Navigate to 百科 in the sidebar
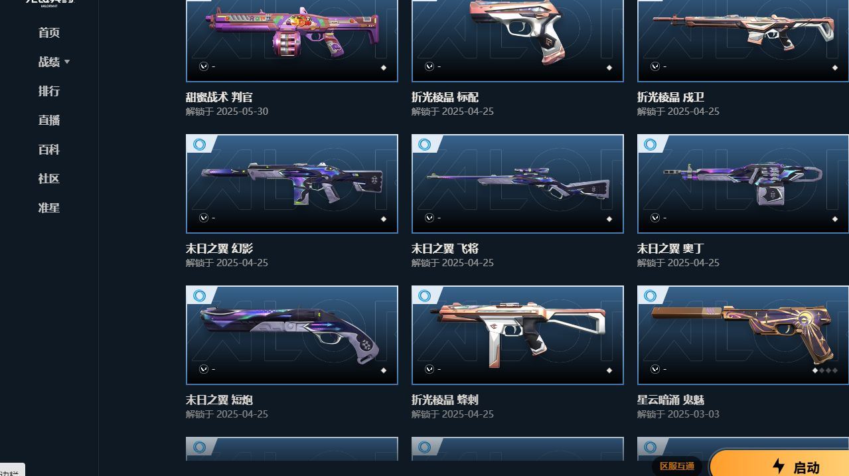Screen dimensions: 849x476 tap(49, 149)
